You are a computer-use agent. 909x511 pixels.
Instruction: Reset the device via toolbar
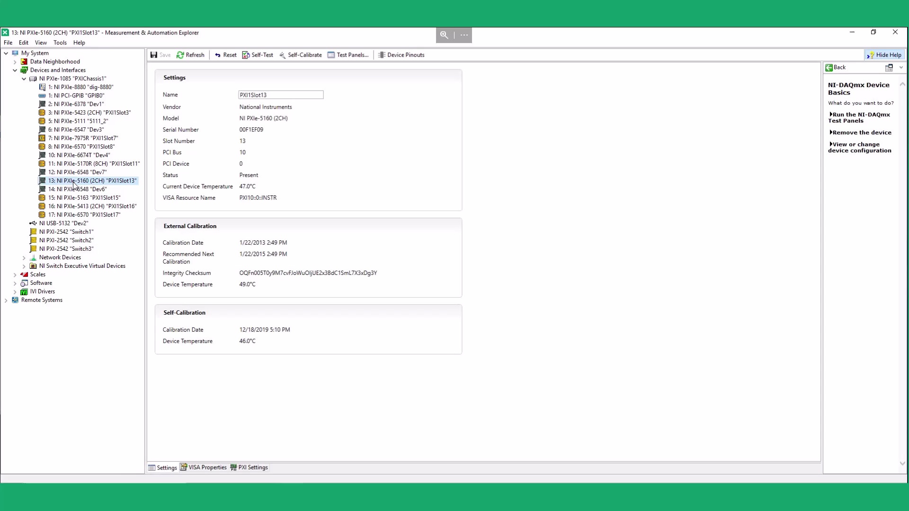click(x=225, y=55)
